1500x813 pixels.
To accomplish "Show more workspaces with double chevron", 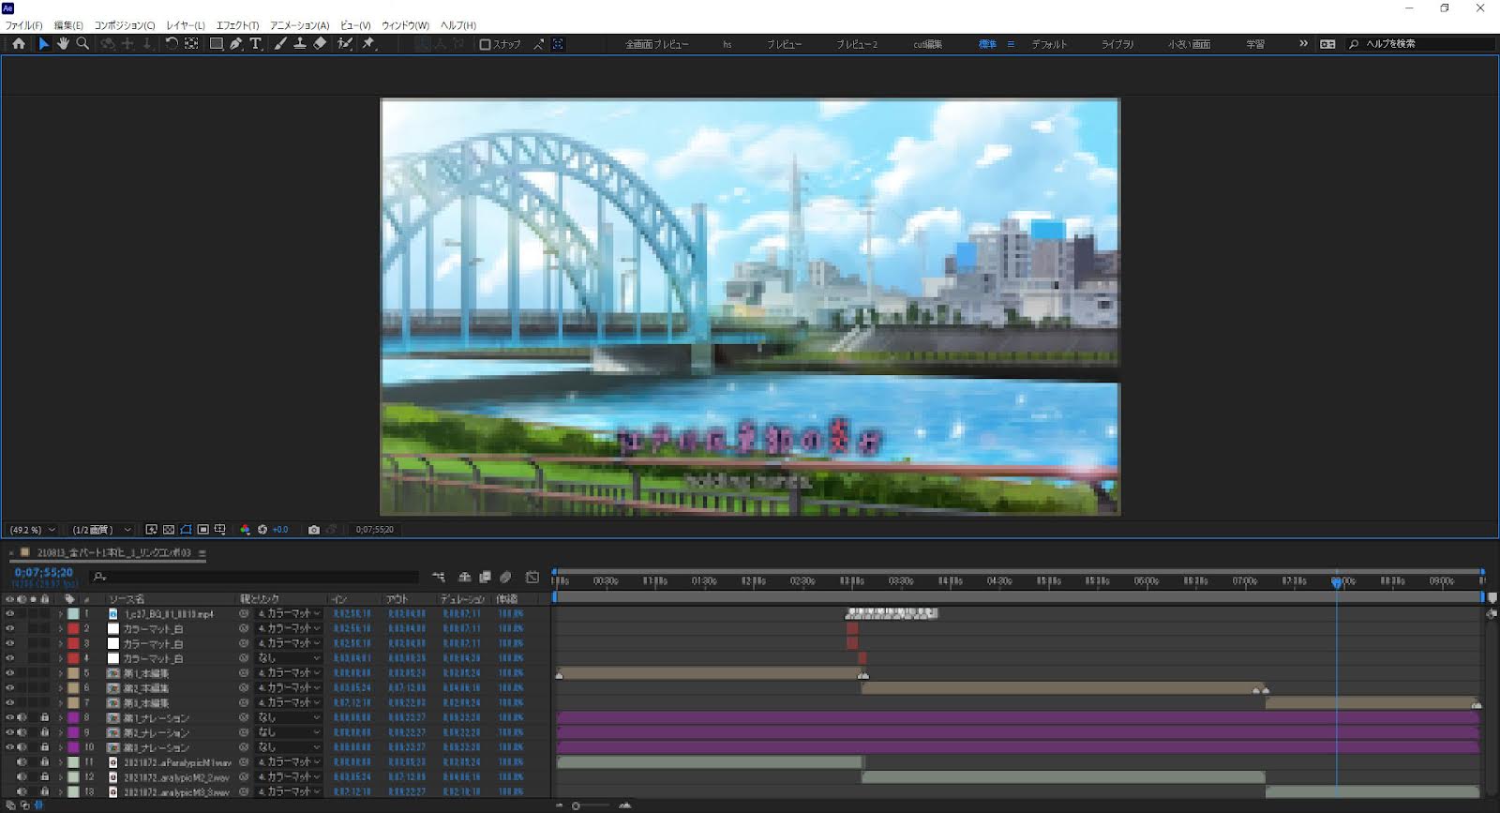I will tap(1303, 44).
